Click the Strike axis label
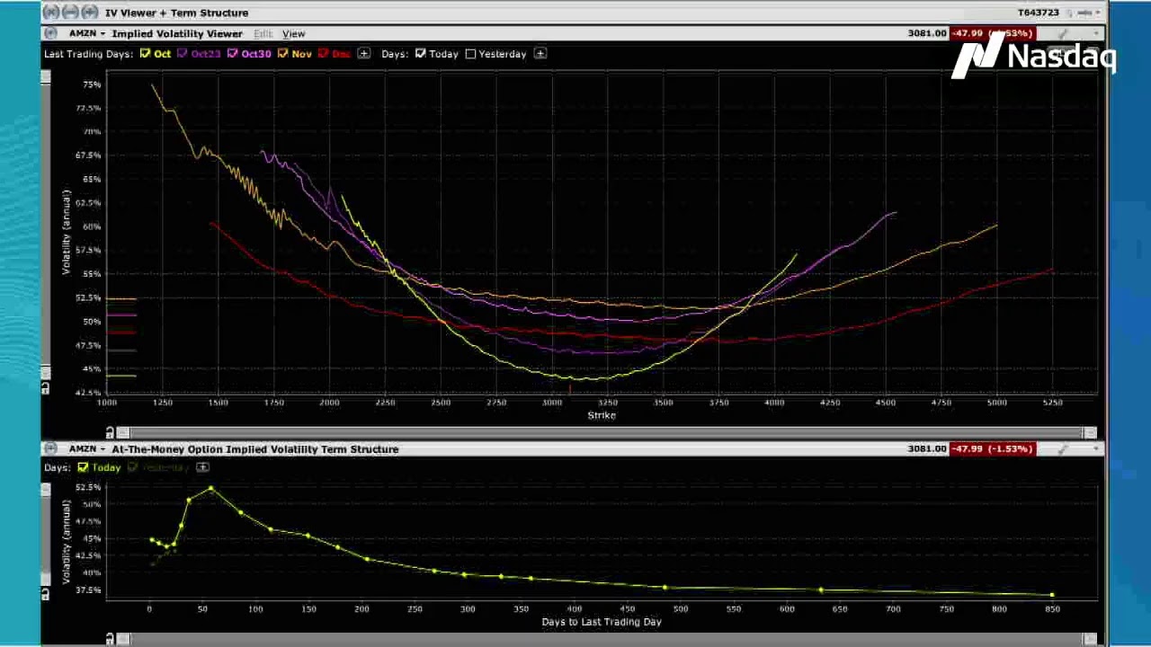 602,415
